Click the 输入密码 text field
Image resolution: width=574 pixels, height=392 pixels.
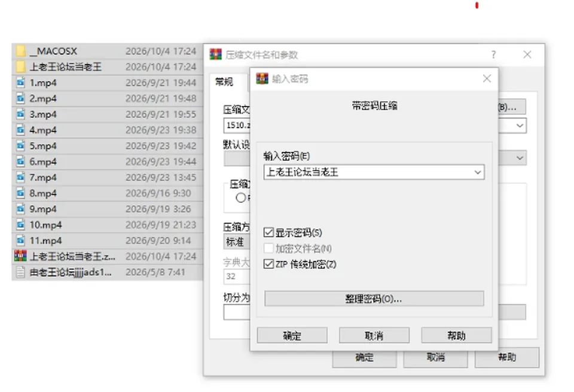pyautogui.click(x=368, y=172)
